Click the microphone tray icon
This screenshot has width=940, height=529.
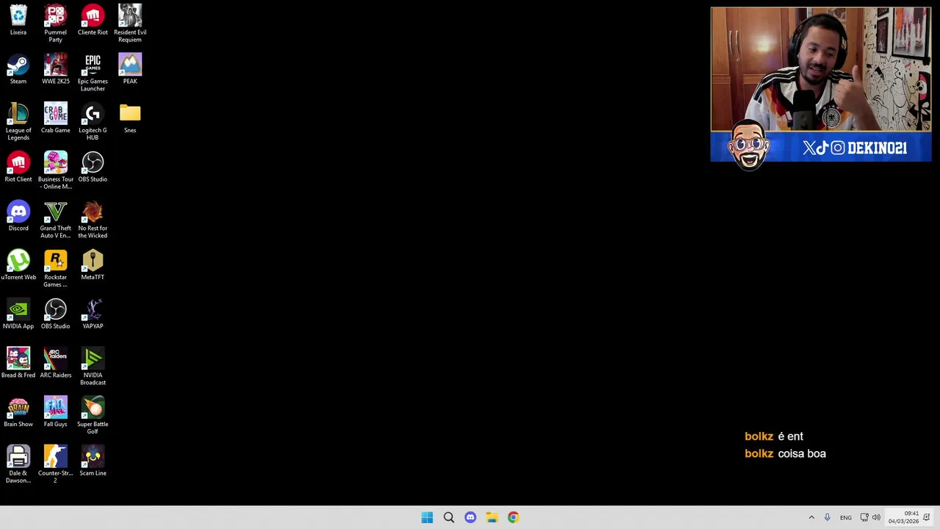click(827, 517)
